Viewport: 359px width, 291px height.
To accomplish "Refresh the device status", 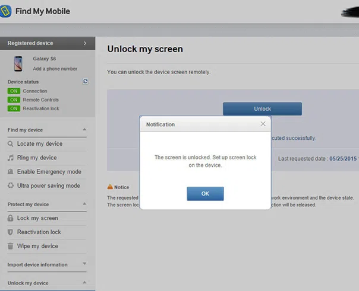I will coord(86,81).
